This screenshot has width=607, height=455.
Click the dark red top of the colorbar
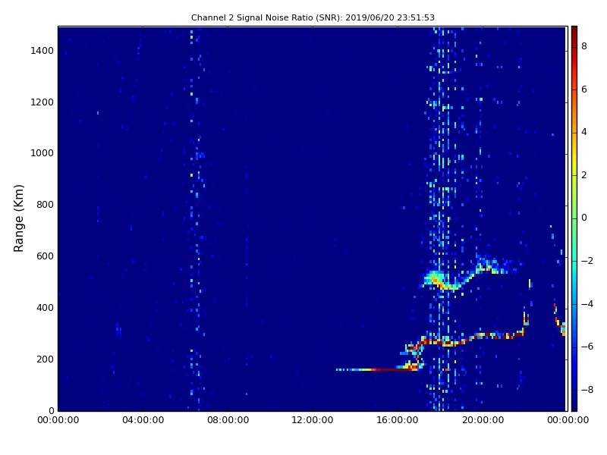(x=574, y=31)
